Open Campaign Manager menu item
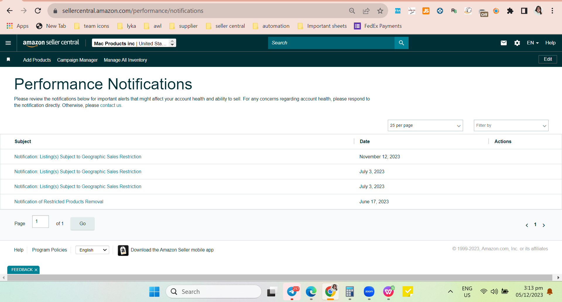The image size is (562, 302). [x=77, y=60]
